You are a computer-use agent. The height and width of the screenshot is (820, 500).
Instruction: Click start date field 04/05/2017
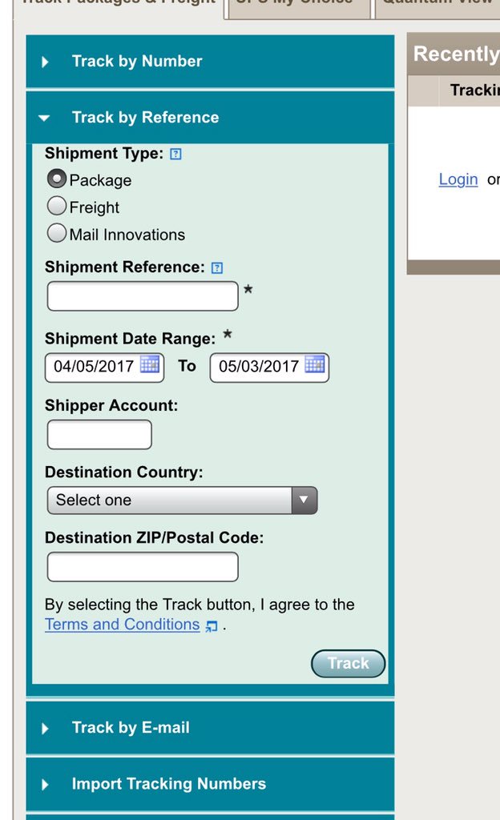click(105, 367)
